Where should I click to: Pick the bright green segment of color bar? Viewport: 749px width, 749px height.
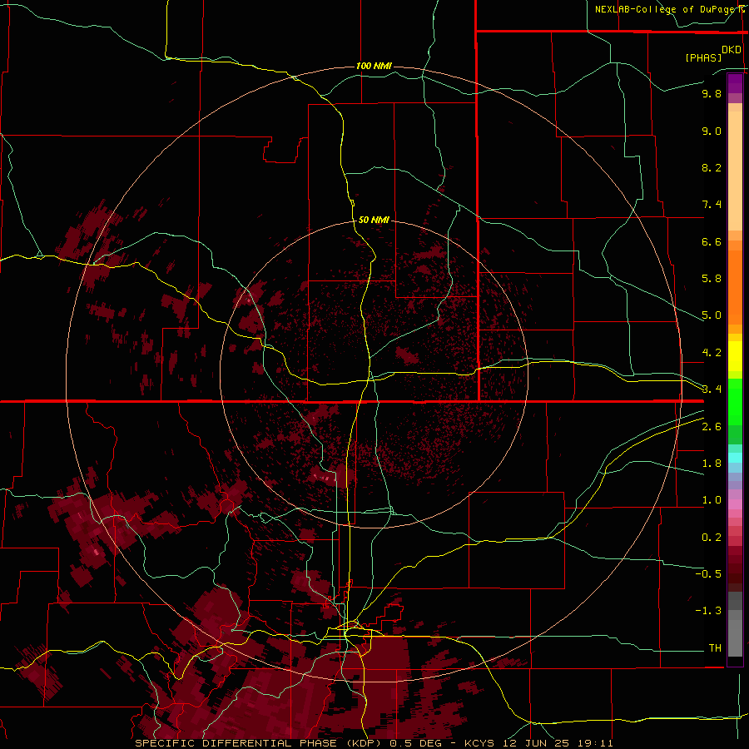[735, 402]
